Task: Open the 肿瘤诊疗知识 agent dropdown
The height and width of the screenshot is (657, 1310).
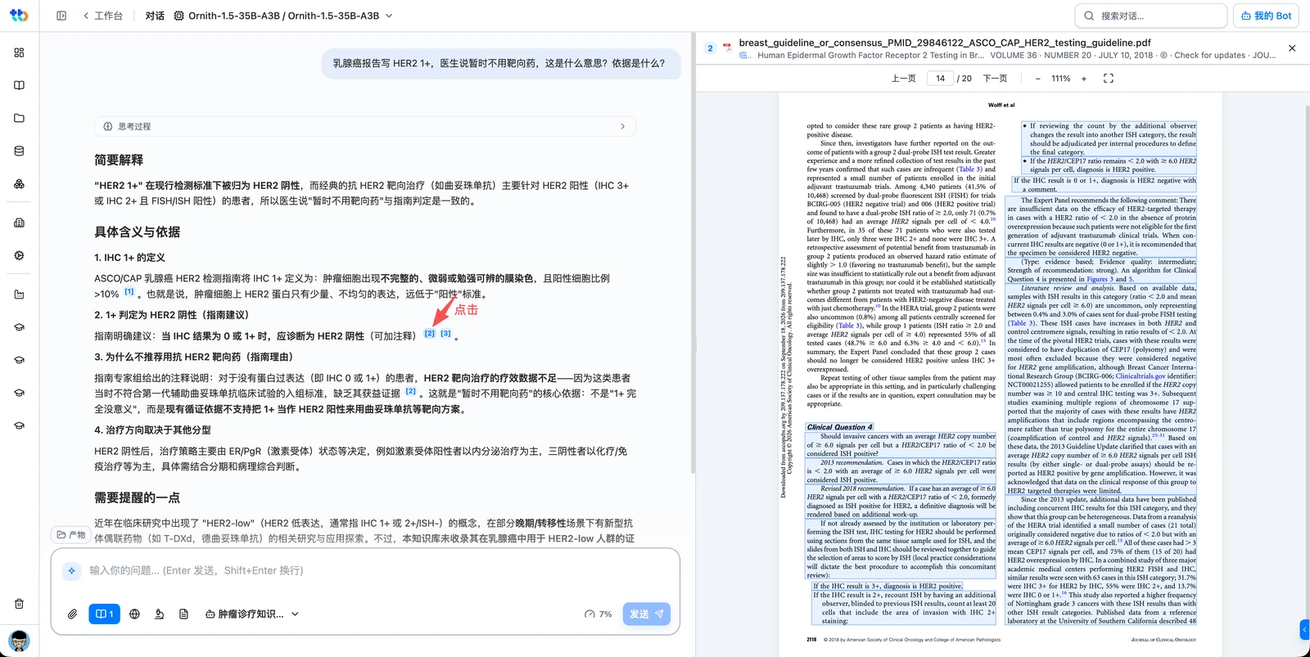Action: pos(251,614)
